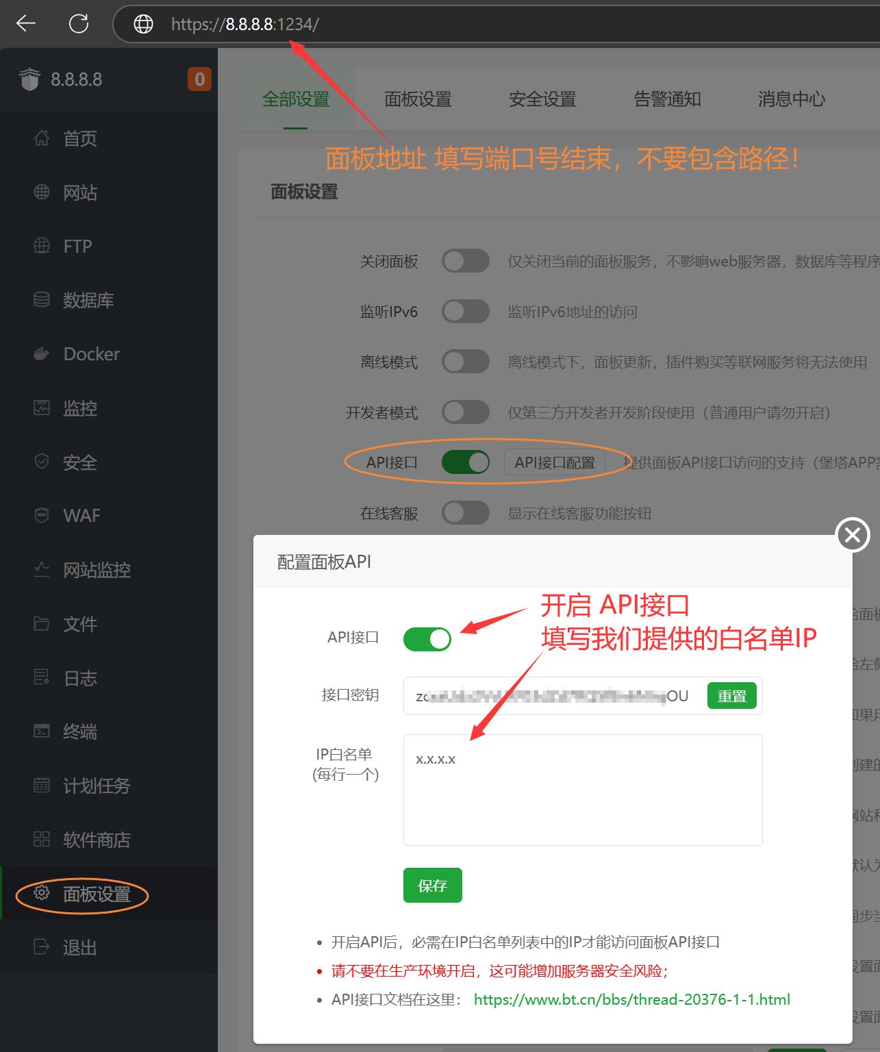Enable the 监听IPv6 switch
Viewport: 880px width, 1052px height.
(465, 312)
